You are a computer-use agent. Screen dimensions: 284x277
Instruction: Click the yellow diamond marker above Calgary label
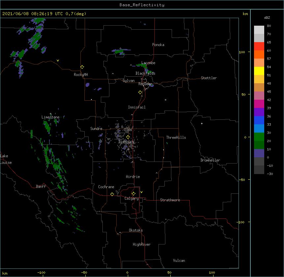click(x=133, y=194)
